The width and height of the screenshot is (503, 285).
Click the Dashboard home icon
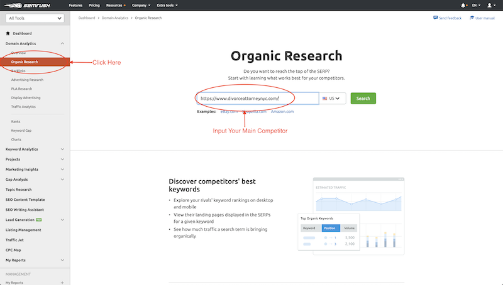pos(8,33)
